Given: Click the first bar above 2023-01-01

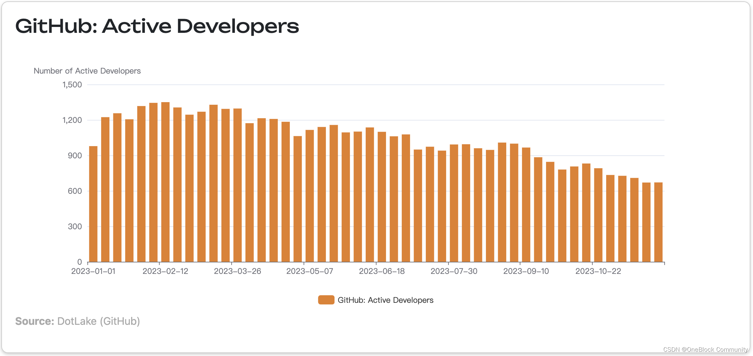Looking at the screenshot, I should (93, 204).
